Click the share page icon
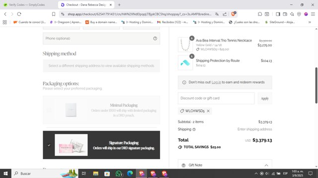Viewport: 318px width, 178px height. tap(225, 14)
